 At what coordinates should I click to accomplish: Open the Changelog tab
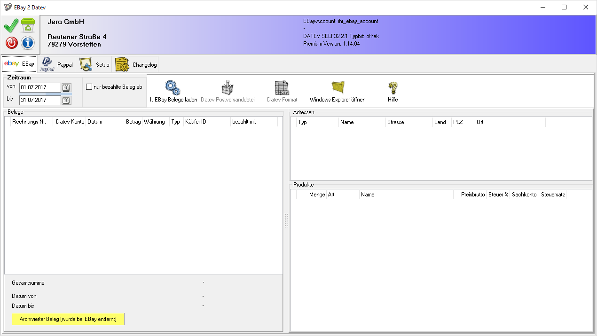pos(136,65)
